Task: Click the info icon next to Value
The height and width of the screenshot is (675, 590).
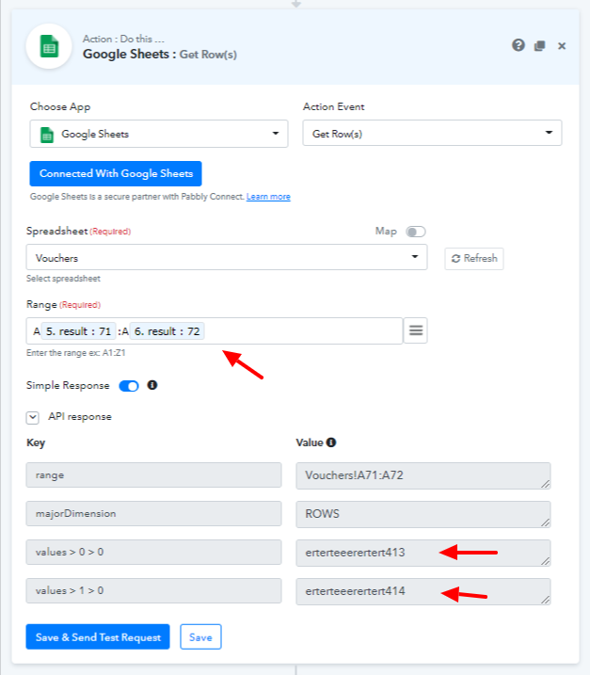Action: [331, 442]
